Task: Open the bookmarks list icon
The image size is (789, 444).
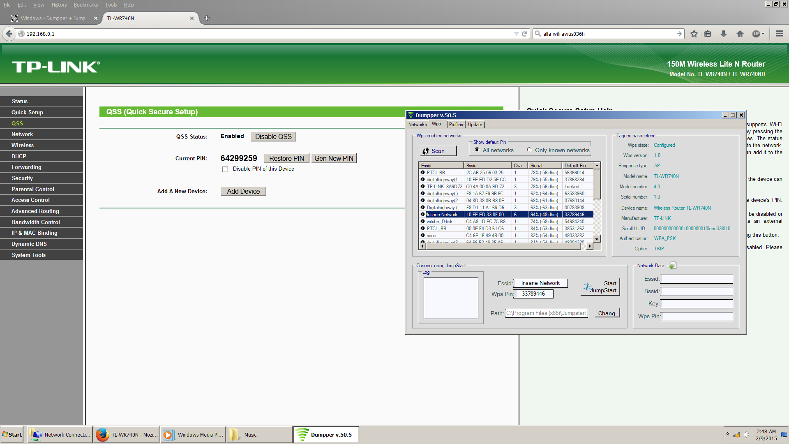Action: (708, 34)
